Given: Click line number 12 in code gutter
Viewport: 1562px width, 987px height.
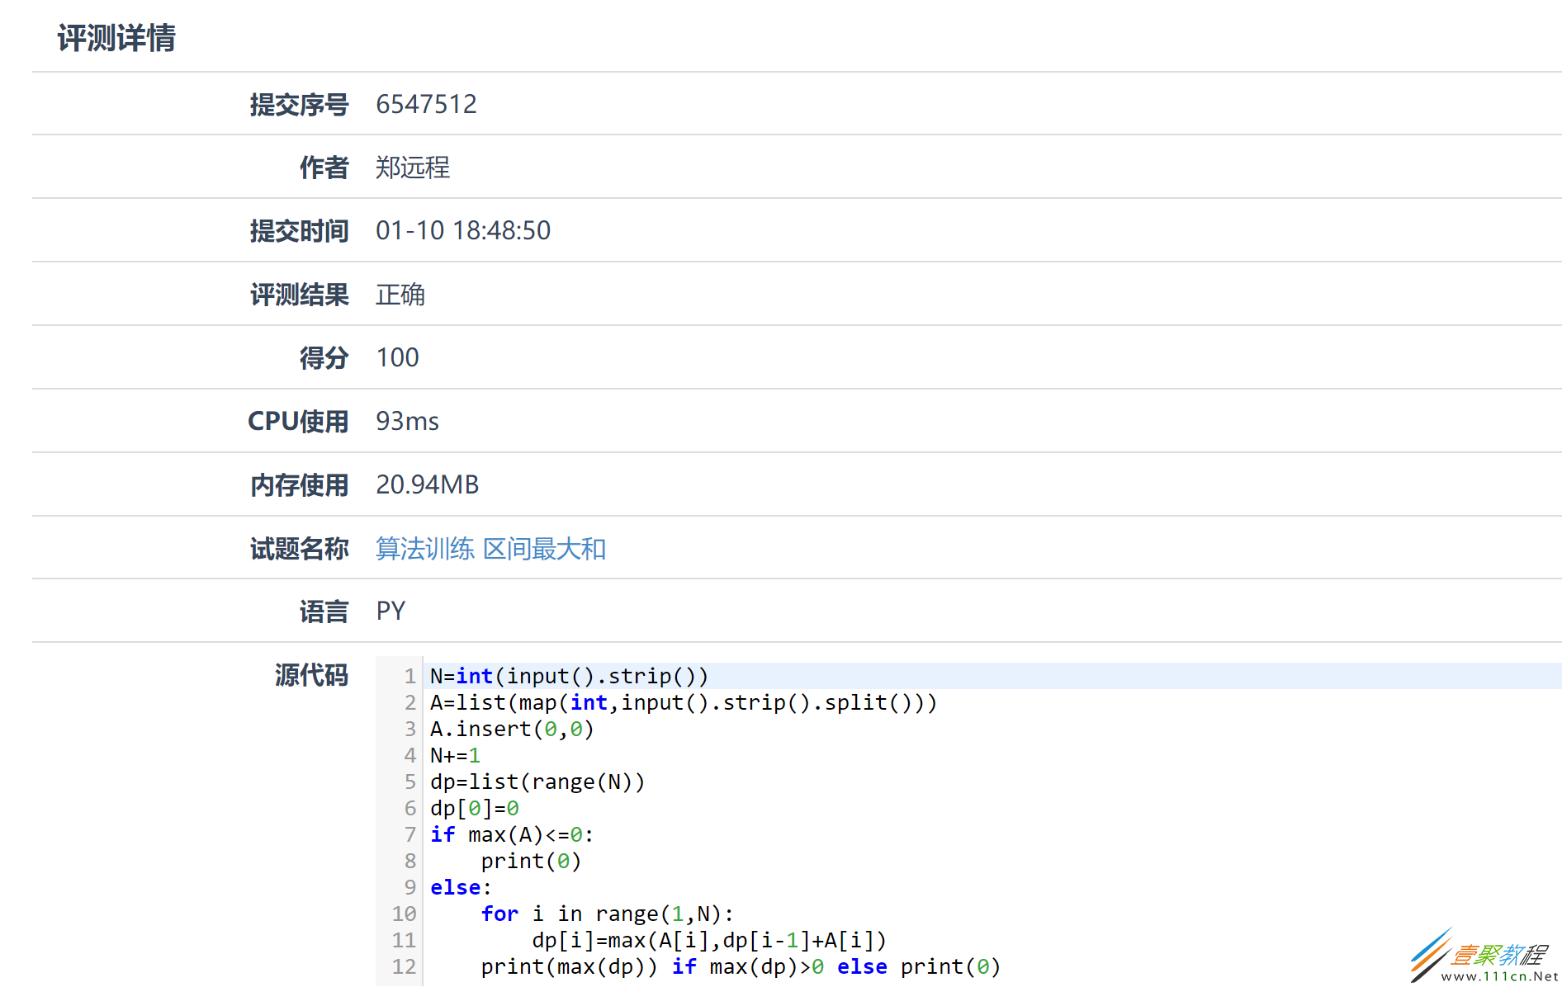Looking at the screenshot, I should (404, 967).
